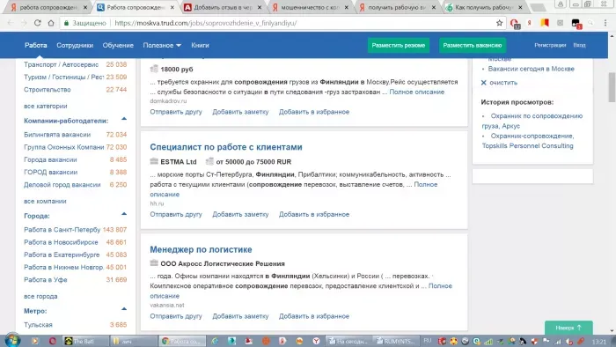
Task: Open 'Менеджер по логистике' vacancy
Action: (x=201, y=249)
